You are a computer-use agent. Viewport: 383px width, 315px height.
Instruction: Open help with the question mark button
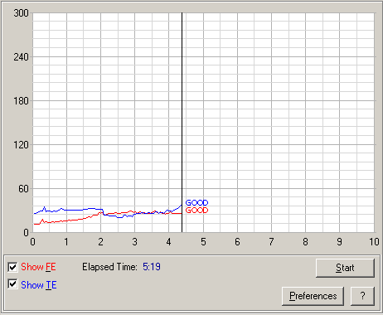(x=362, y=296)
